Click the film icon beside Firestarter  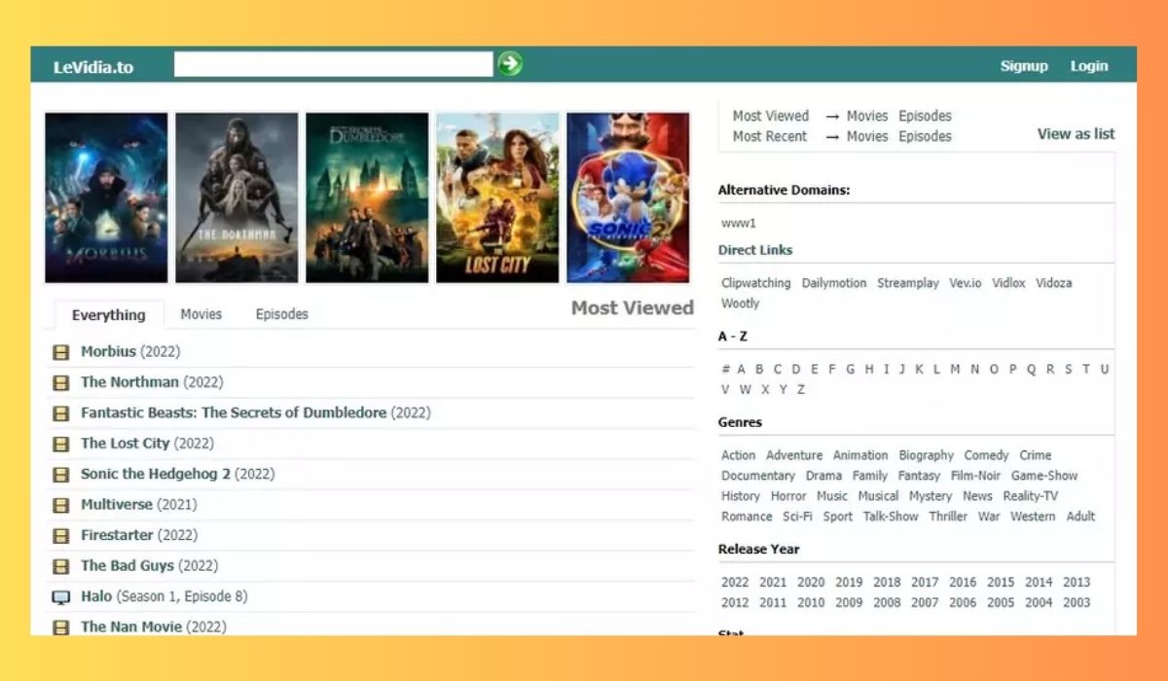[x=60, y=536]
